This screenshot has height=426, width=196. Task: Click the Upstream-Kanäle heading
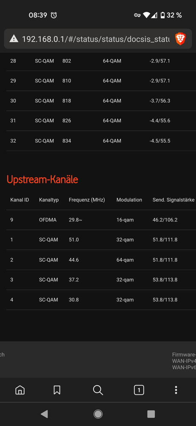pos(42,180)
